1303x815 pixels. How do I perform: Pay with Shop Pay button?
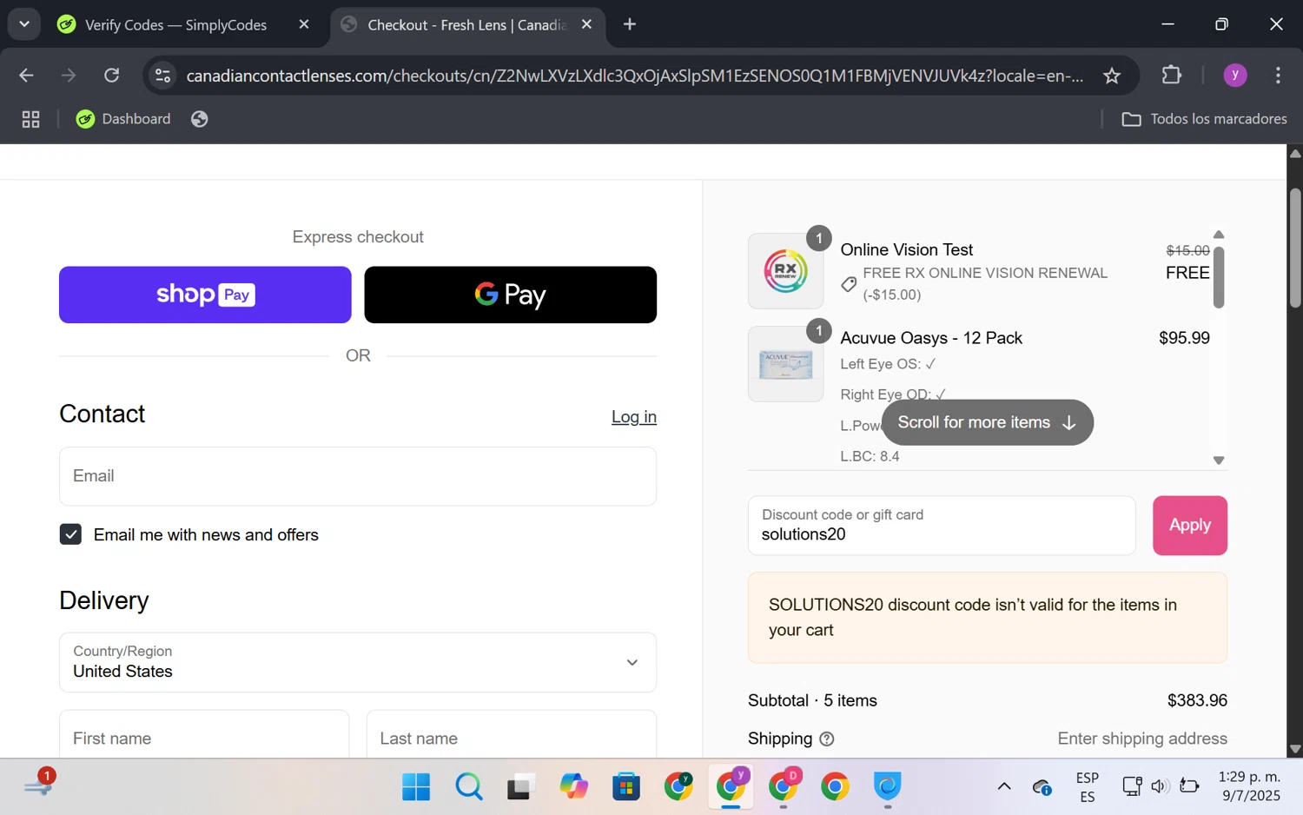205,295
